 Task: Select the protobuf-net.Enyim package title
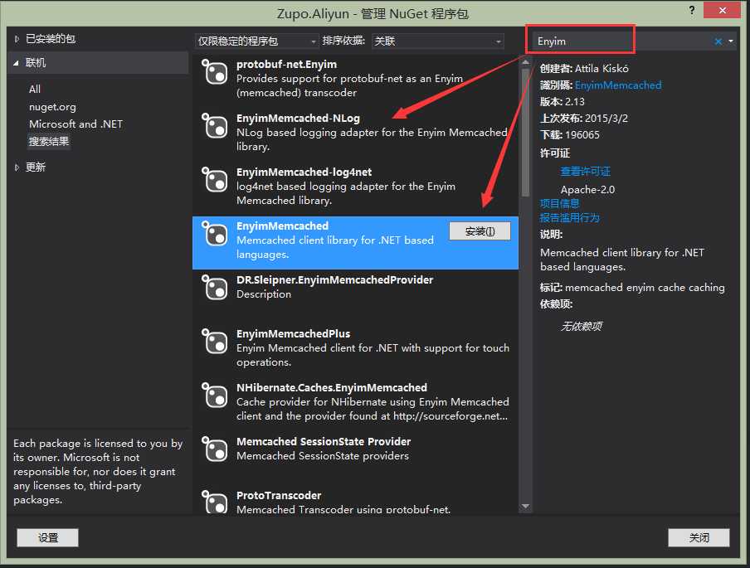point(286,65)
